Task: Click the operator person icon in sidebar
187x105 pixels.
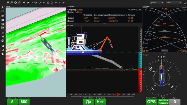Action: tap(3, 7)
